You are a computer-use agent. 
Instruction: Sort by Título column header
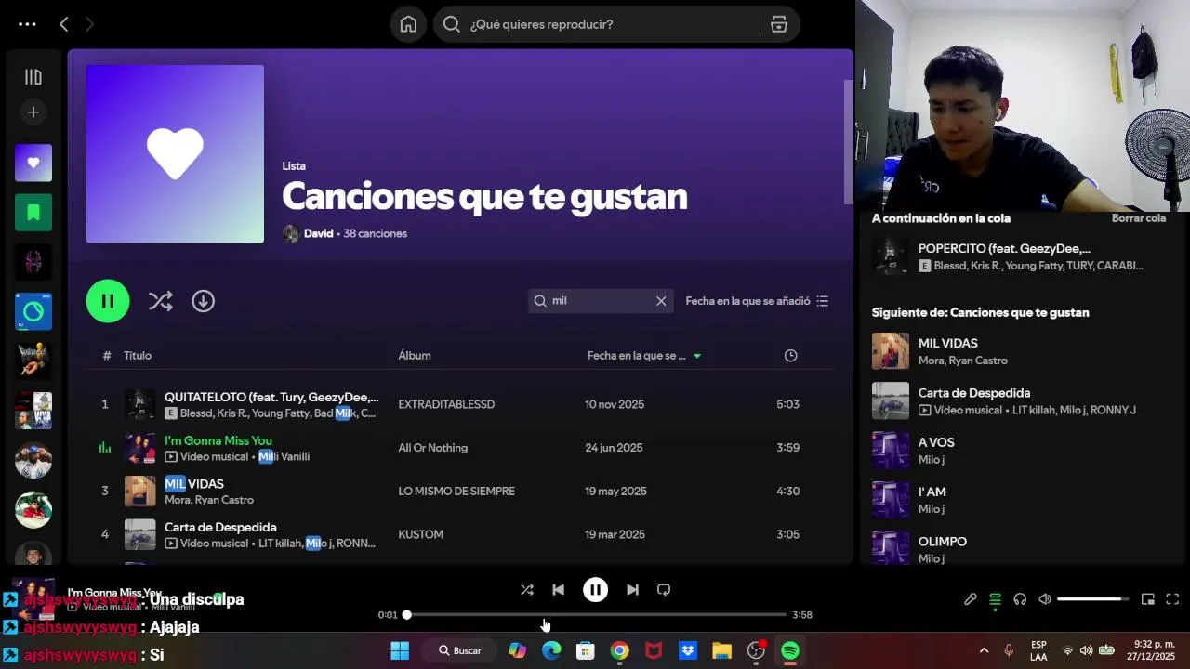tap(138, 356)
